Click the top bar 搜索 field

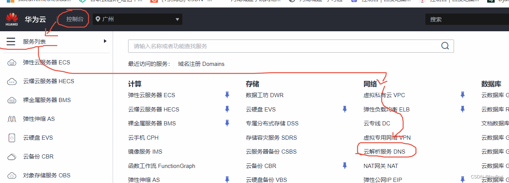click(467, 19)
